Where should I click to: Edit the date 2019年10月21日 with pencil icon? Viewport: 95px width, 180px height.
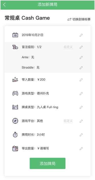81,35
